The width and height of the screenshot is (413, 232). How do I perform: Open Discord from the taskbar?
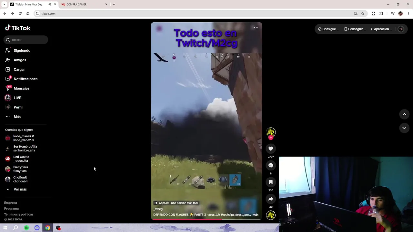37,228
